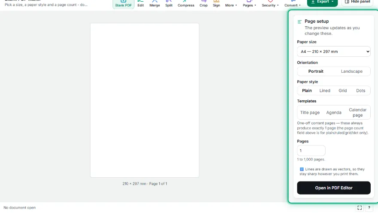Select Landscape orientation

[x=351, y=71]
